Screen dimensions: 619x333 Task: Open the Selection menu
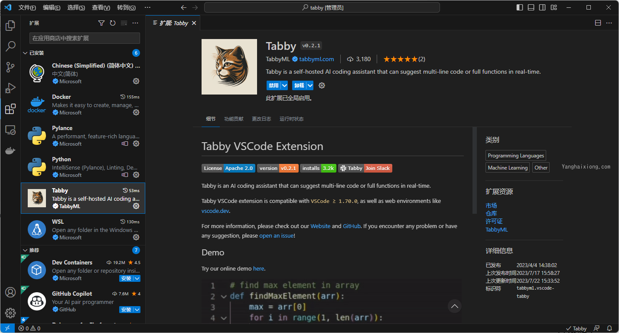coord(76,7)
